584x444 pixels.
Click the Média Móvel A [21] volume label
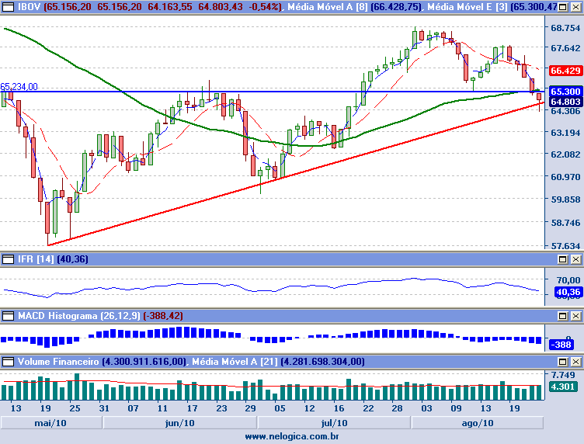[235, 362]
